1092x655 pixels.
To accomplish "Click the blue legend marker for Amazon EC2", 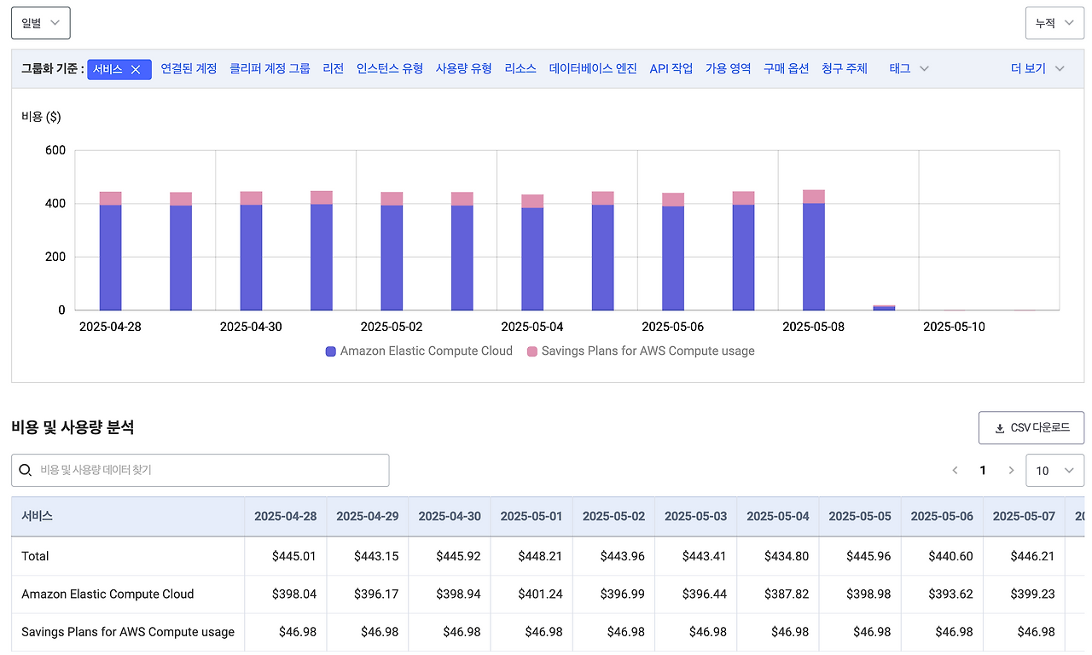I will tap(330, 351).
